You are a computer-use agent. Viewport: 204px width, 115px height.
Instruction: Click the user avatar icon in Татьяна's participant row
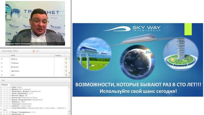pyautogui.click(x=66, y=63)
